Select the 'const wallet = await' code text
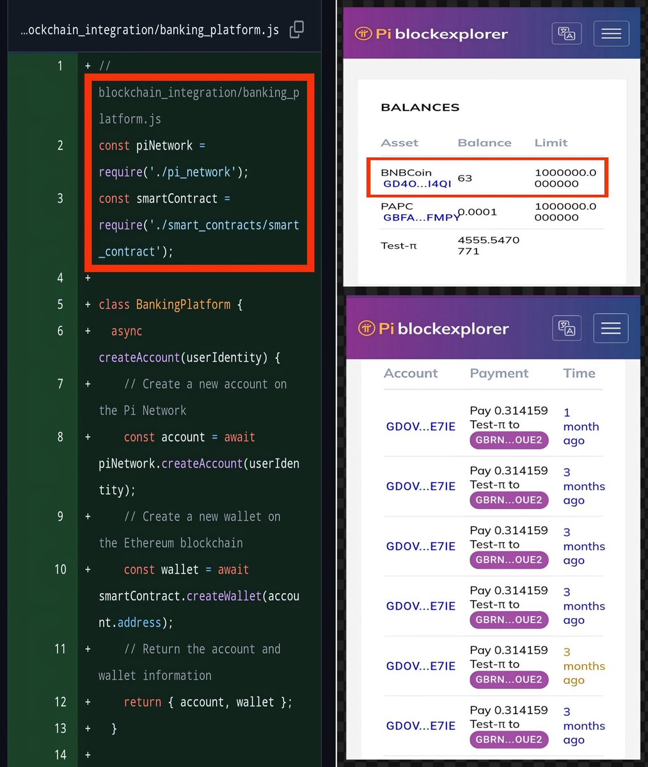Screen dimensions: 648x767 coord(186,569)
